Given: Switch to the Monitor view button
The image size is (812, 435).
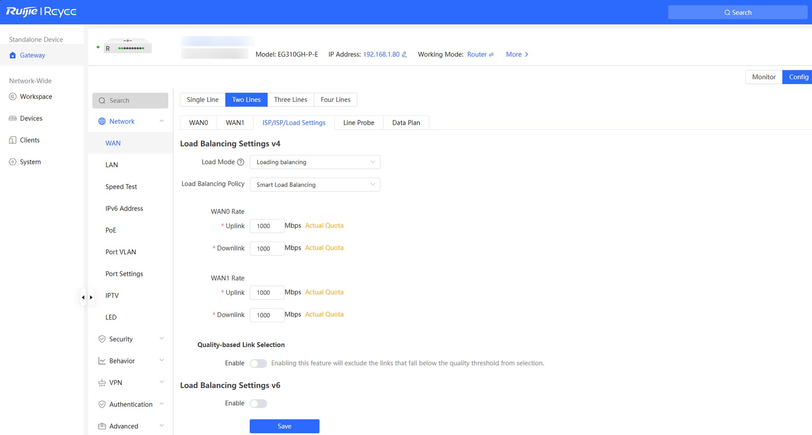Looking at the screenshot, I should coord(764,77).
